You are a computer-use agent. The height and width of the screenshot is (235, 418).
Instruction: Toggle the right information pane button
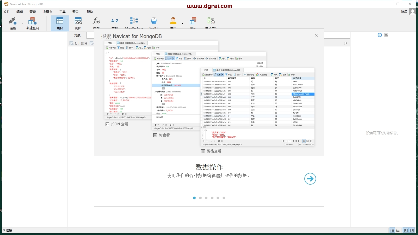pos(412,230)
